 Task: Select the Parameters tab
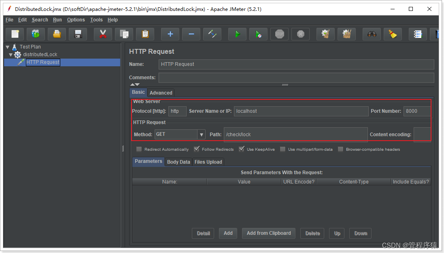click(149, 161)
